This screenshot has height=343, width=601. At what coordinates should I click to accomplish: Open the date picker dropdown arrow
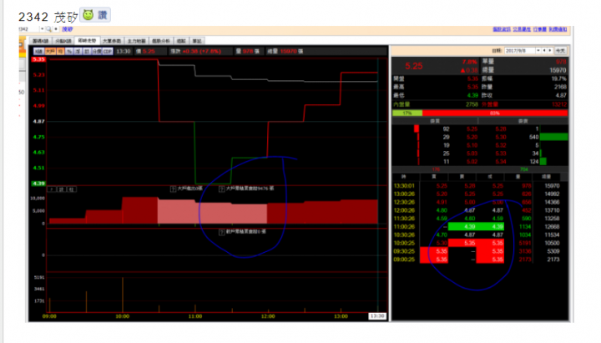tap(538, 51)
